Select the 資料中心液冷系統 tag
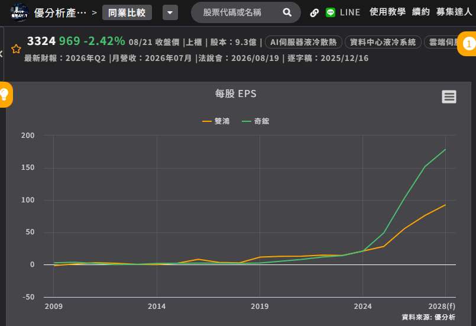This screenshot has height=326, width=476. pyautogui.click(x=383, y=42)
